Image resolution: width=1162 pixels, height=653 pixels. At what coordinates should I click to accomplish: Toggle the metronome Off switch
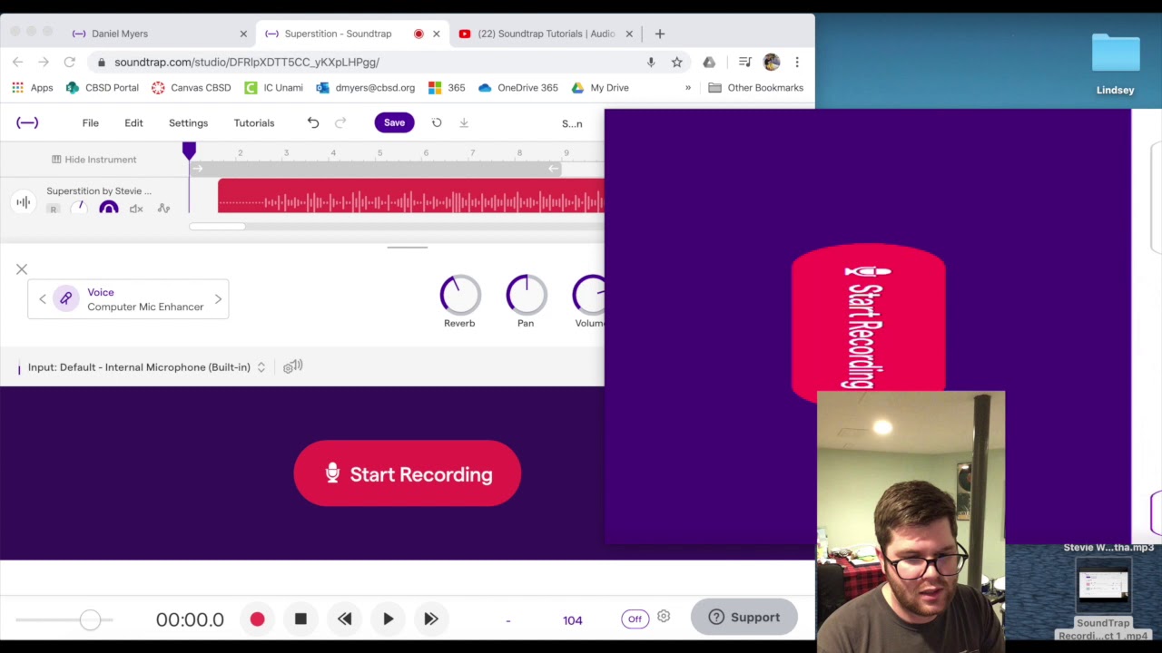click(x=635, y=619)
